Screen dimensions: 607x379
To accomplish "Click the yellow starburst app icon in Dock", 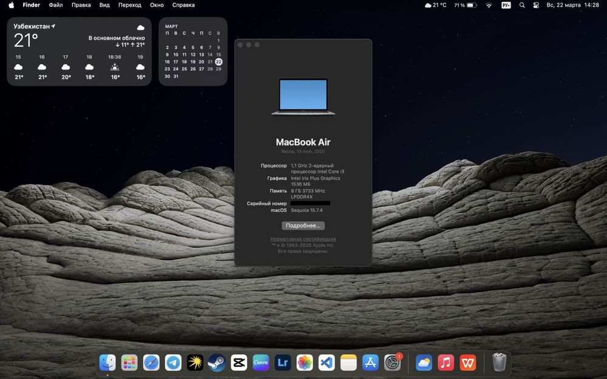I will (x=195, y=363).
